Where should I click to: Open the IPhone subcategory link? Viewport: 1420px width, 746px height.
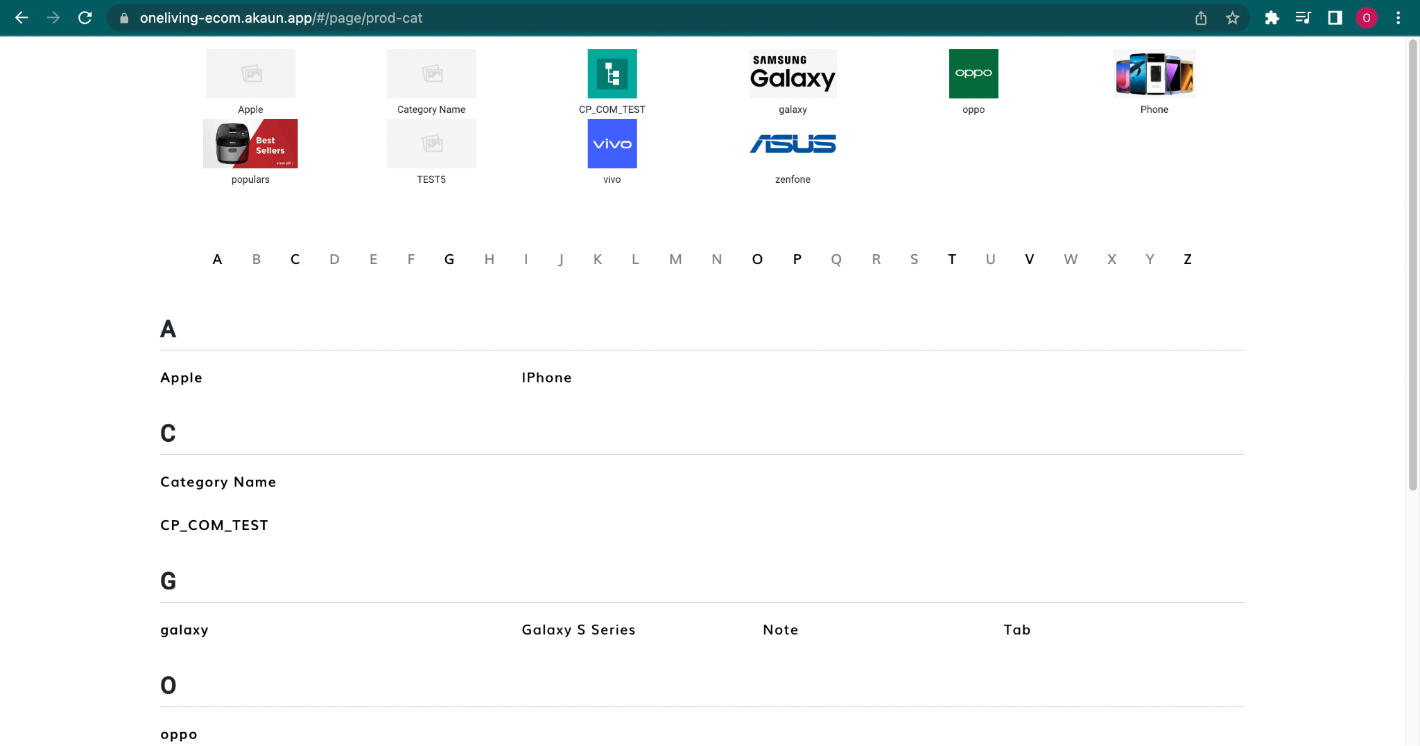point(546,378)
